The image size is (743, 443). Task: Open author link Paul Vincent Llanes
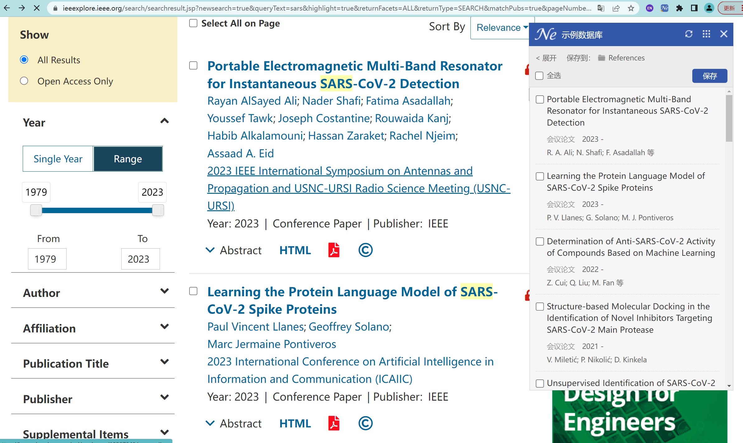pyautogui.click(x=255, y=326)
